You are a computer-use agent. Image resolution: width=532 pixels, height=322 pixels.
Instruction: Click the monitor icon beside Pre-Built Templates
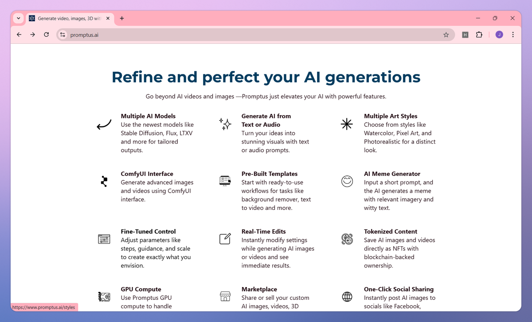coord(225,181)
